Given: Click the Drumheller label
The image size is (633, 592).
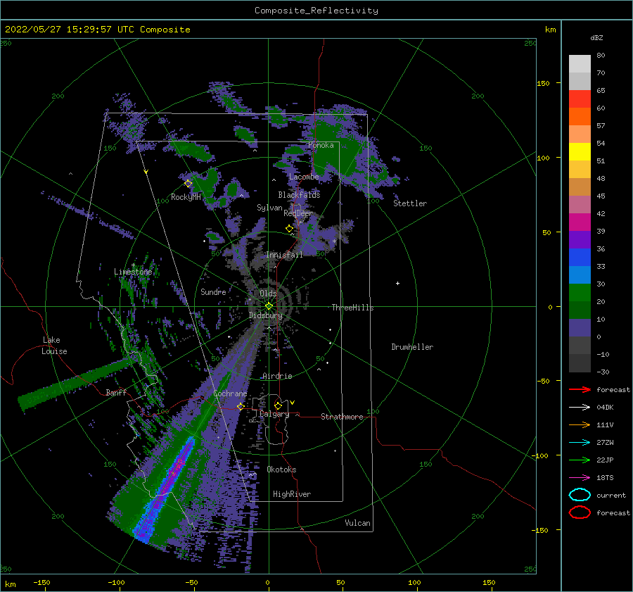Looking at the screenshot, I should tap(412, 347).
